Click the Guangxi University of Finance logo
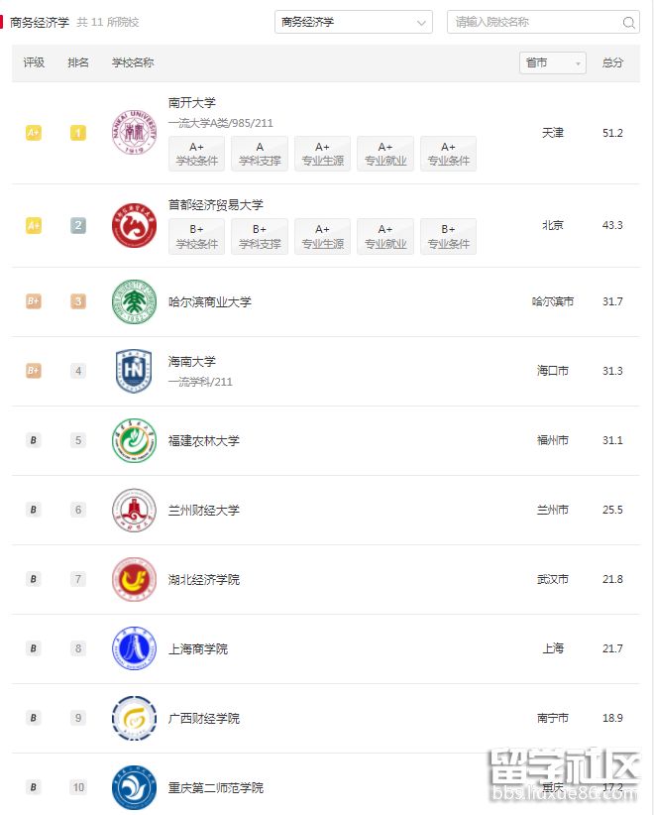 point(134,718)
